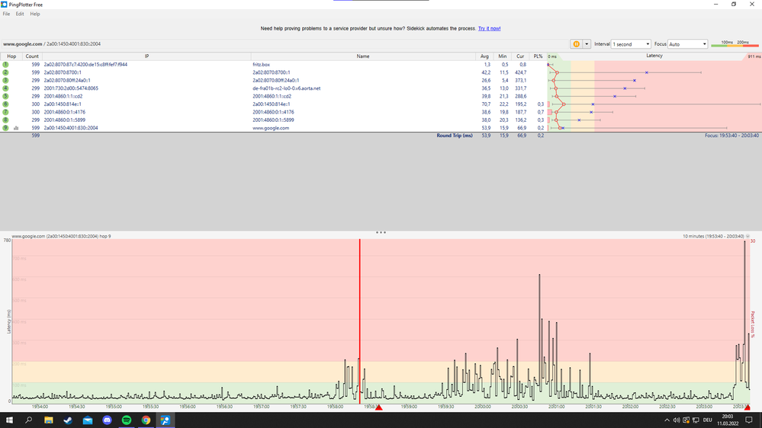Open Spotify from the taskbar
The image size is (762, 428).
tap(127, 420)
